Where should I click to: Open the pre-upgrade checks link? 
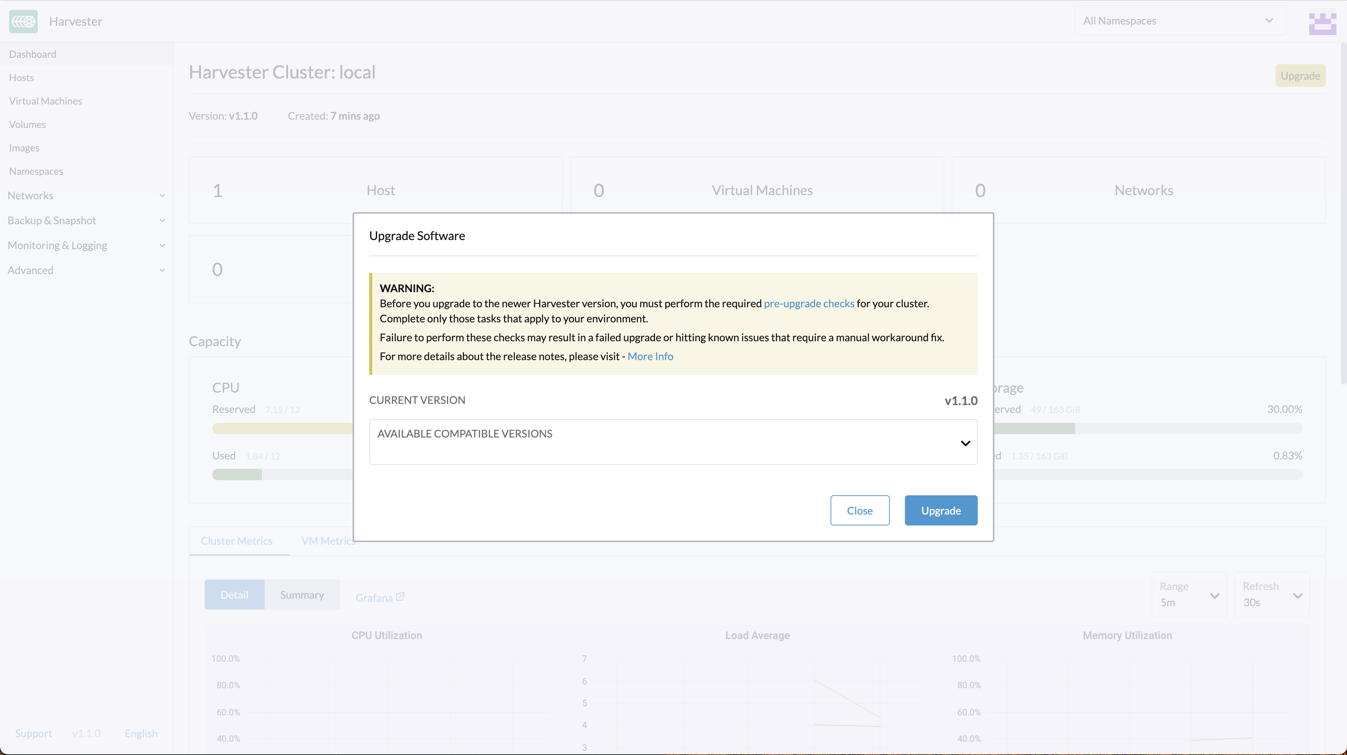point(809,303)
